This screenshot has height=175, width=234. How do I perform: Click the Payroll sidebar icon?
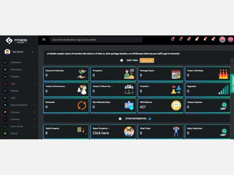click(5, 133)
